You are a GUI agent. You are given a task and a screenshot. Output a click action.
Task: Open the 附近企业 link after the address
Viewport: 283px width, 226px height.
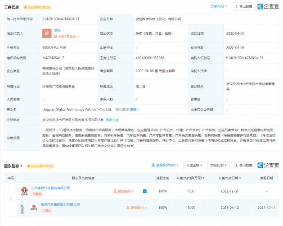[x=112, y=120]
